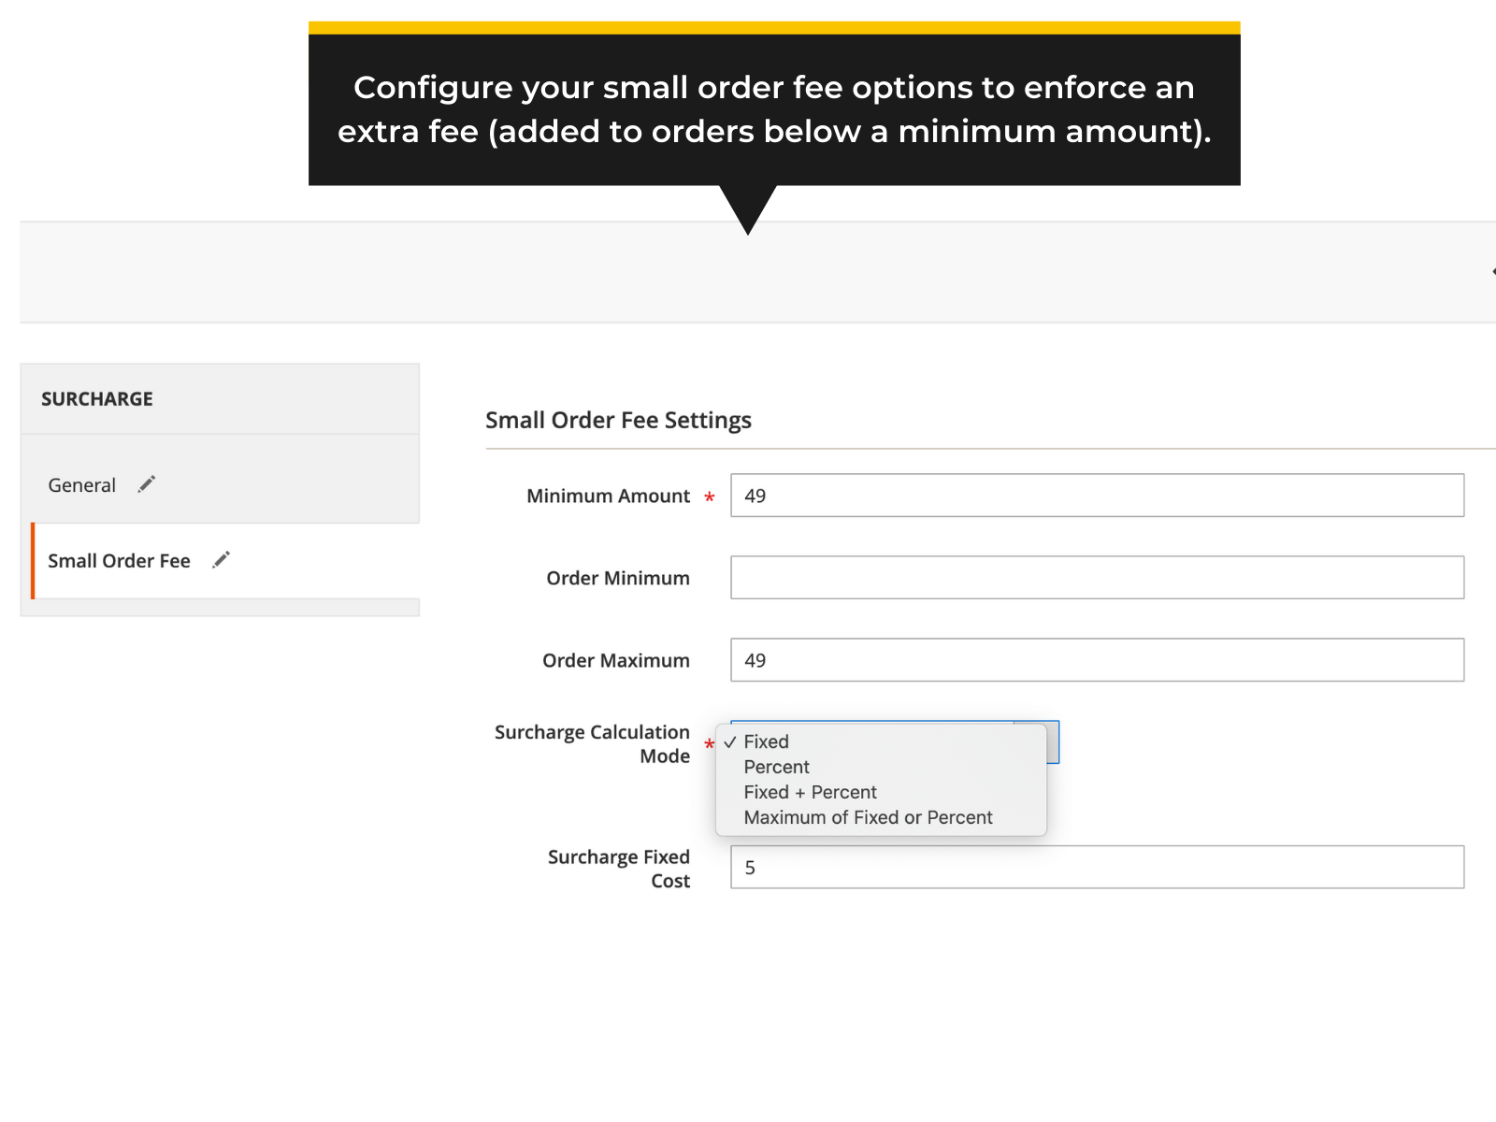Choose the Fixed + Percent option
This screenshot has height=1122, width=1496.
click(x=810, y=792)
